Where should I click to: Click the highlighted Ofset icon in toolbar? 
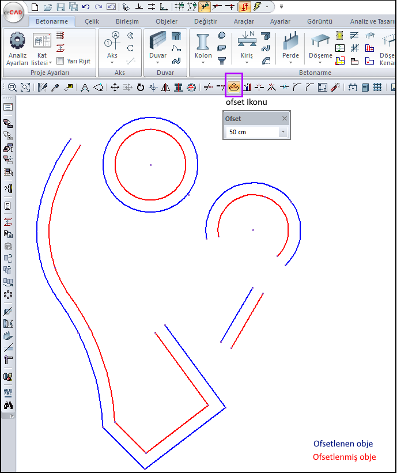coord(233,87)
